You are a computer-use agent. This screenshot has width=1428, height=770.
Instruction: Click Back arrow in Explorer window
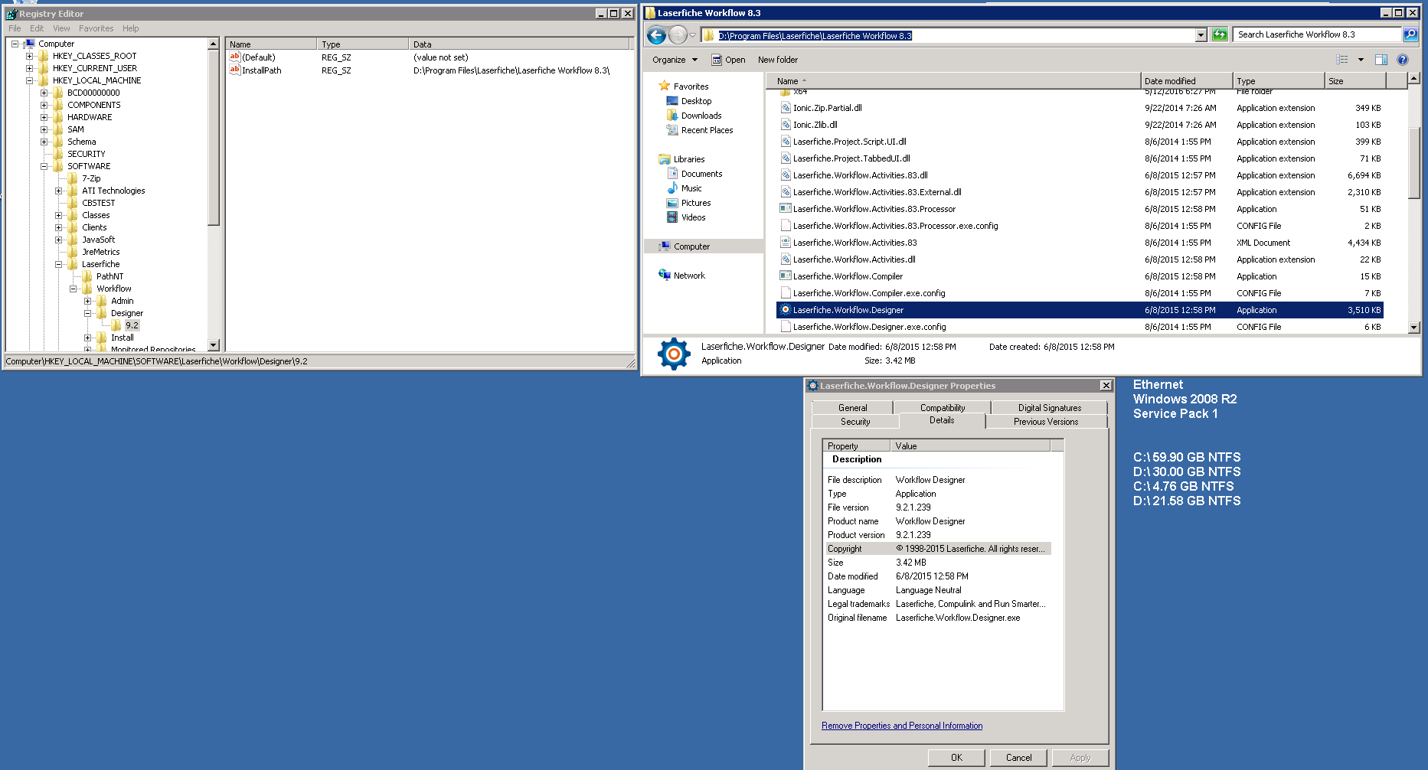click(x=656, y=35)
